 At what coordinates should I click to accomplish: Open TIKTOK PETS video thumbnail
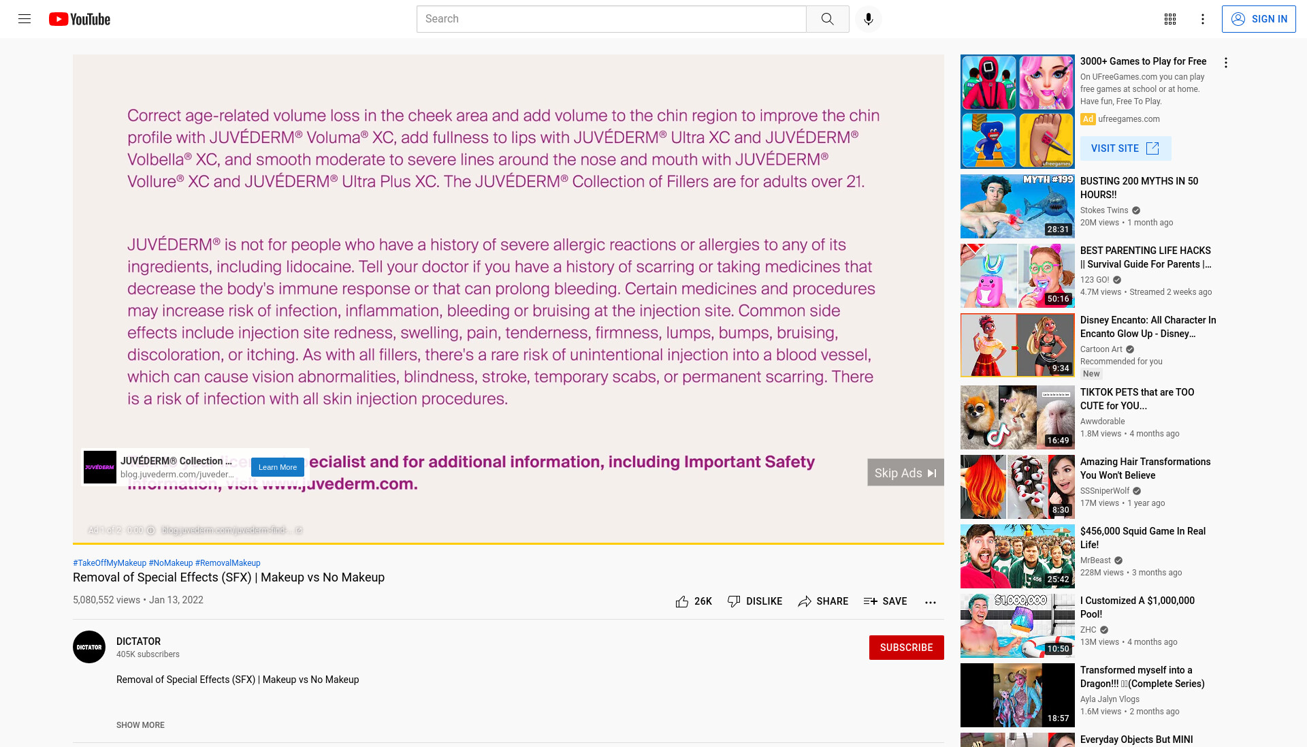coord(1018,417)
